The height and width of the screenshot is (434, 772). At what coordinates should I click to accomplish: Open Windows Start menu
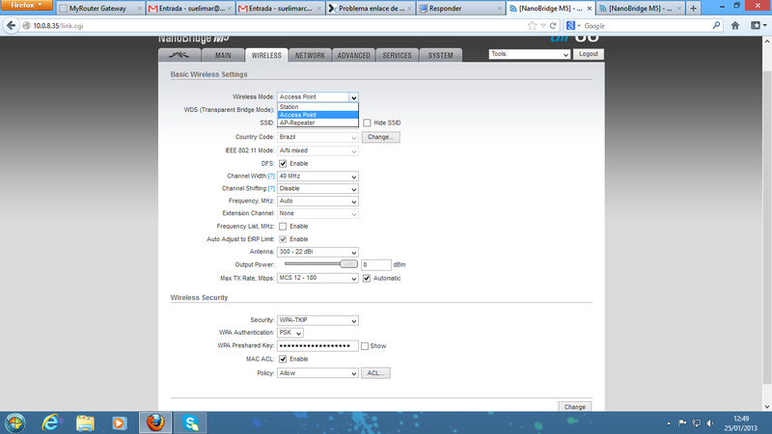14,422
